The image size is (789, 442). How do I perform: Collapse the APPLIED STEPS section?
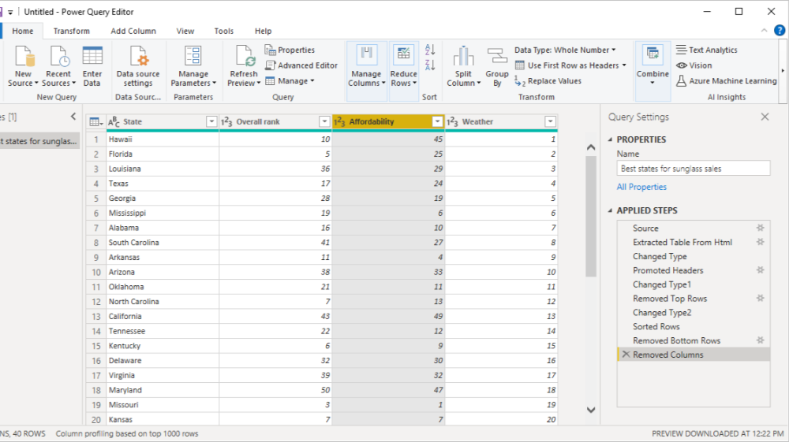[611, 210]
